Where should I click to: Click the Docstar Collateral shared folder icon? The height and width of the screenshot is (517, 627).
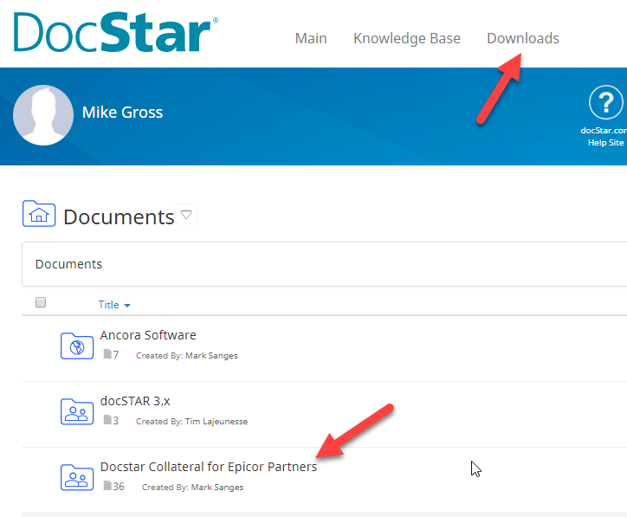(77, 477)
